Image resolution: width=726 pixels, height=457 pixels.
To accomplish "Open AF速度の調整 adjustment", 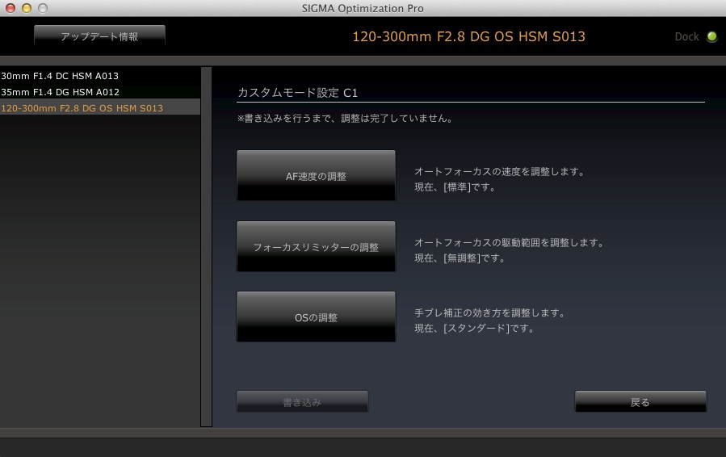I will [317, 175].
